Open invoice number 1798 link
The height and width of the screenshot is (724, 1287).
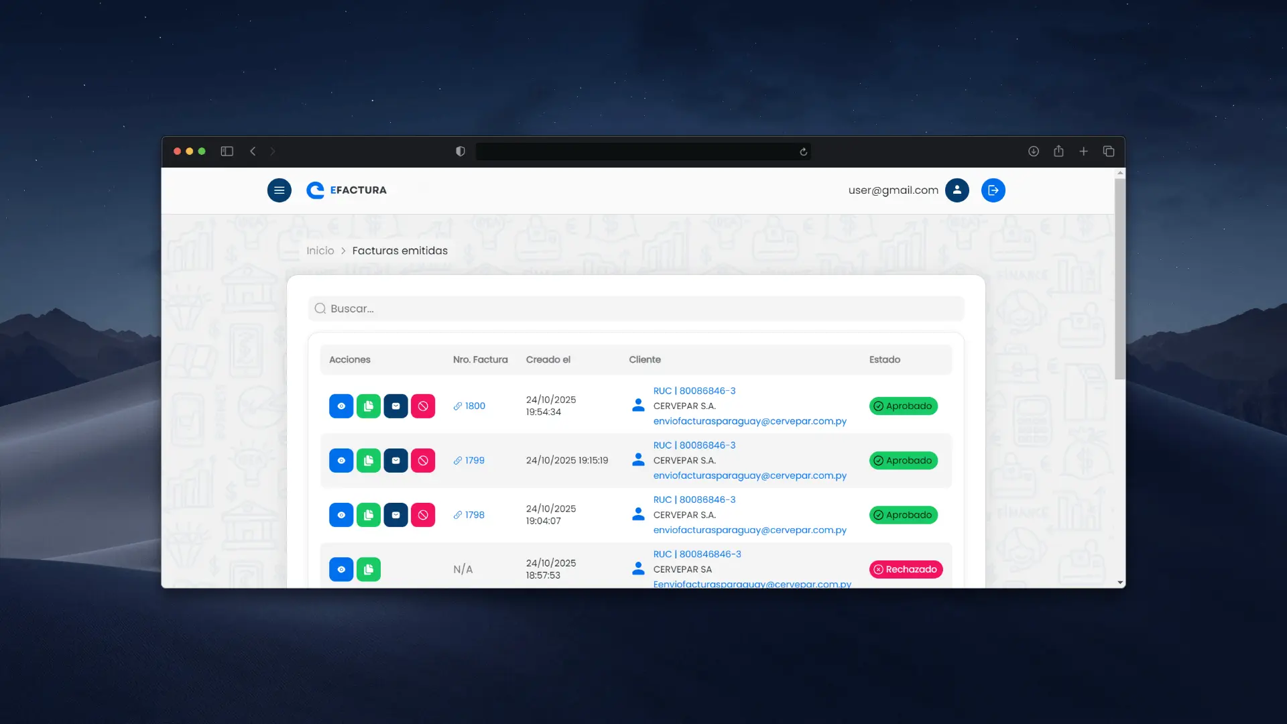(x=475, y=515)
